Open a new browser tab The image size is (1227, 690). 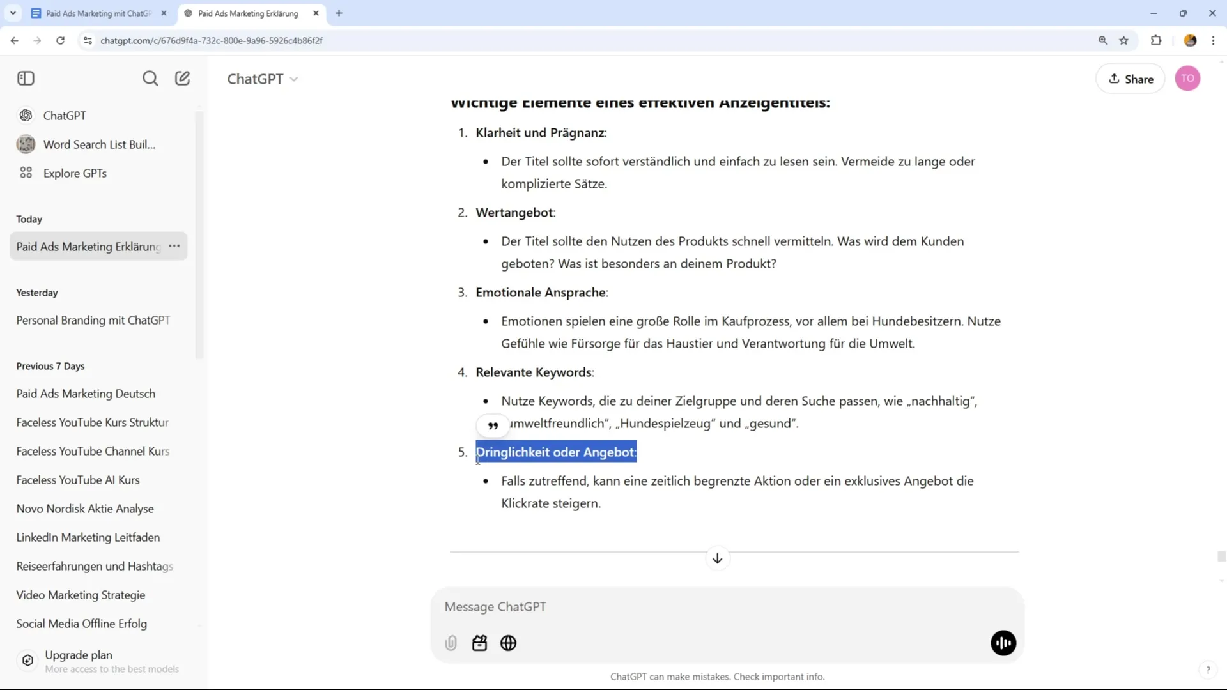[339, 13]
